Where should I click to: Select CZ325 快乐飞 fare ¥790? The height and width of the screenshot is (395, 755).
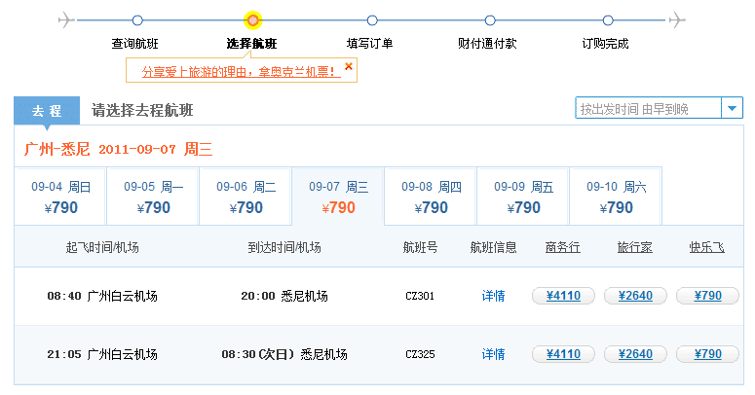point(707,354)
